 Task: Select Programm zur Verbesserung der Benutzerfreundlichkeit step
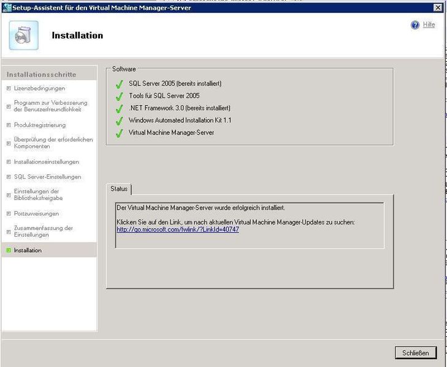[50, 106]
